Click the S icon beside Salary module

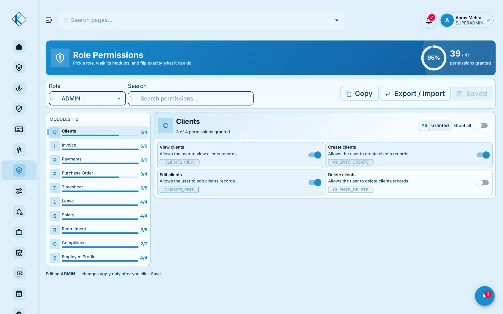pyautogui.click(x=55, y=216)
